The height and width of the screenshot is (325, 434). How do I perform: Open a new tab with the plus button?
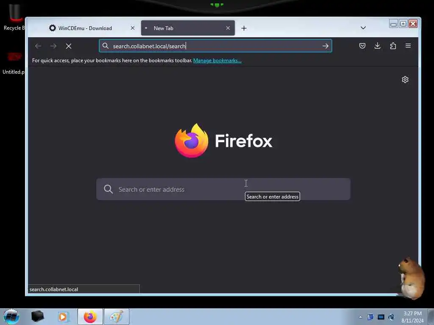click(x=244, y=28)
